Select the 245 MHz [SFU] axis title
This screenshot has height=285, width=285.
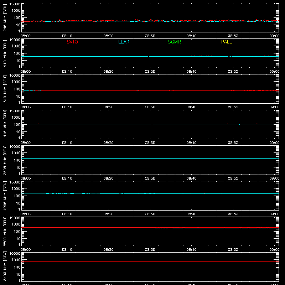point(5,17)
